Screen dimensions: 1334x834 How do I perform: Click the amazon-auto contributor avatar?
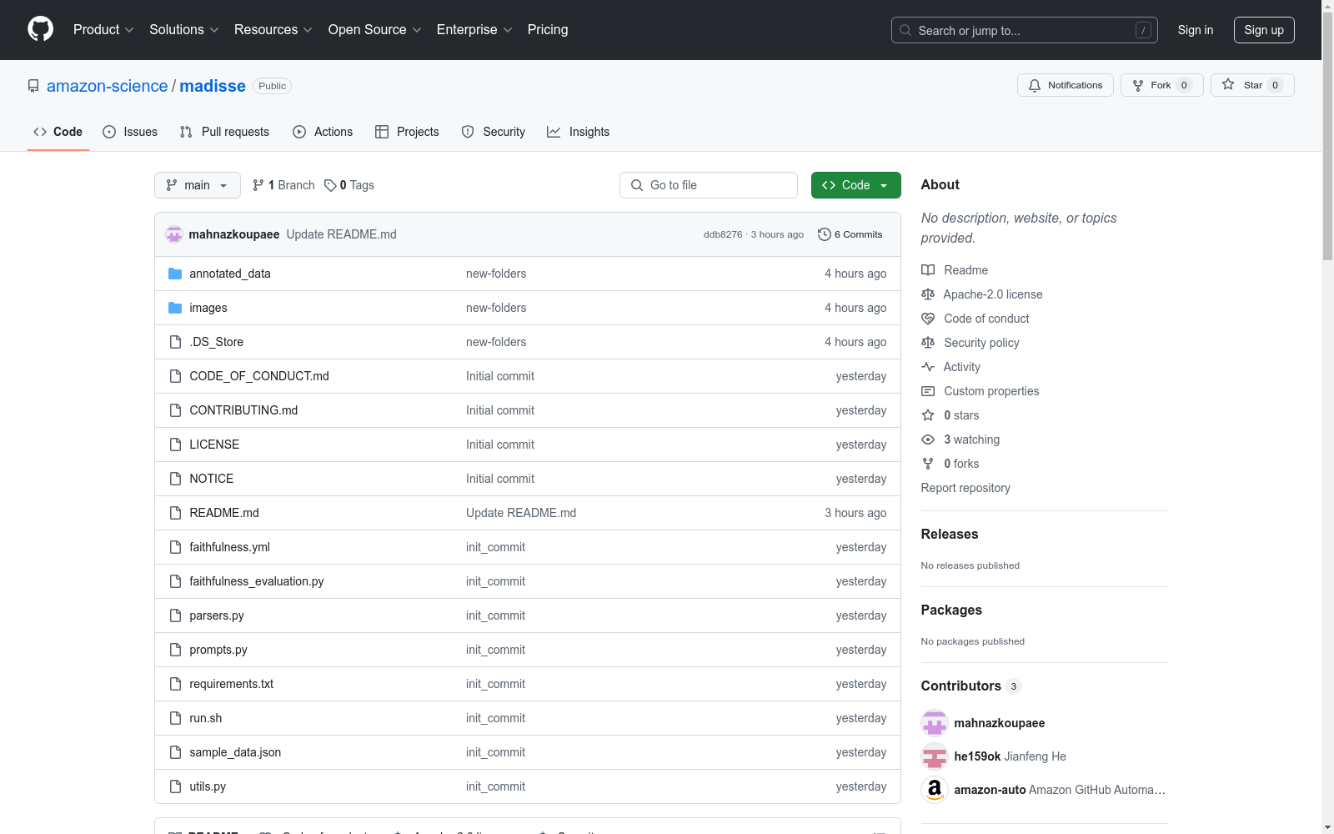point(935,790)
